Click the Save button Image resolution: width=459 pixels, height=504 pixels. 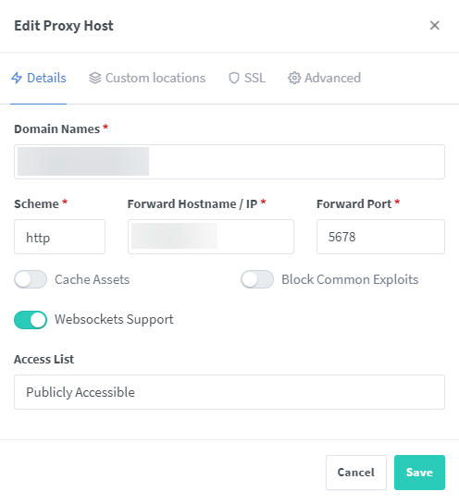click(419, 473)
